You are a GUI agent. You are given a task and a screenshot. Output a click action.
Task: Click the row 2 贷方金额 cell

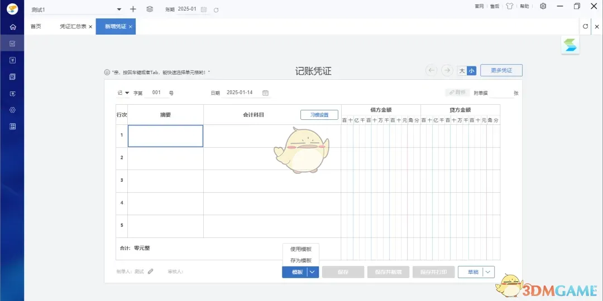pos(460,158)
